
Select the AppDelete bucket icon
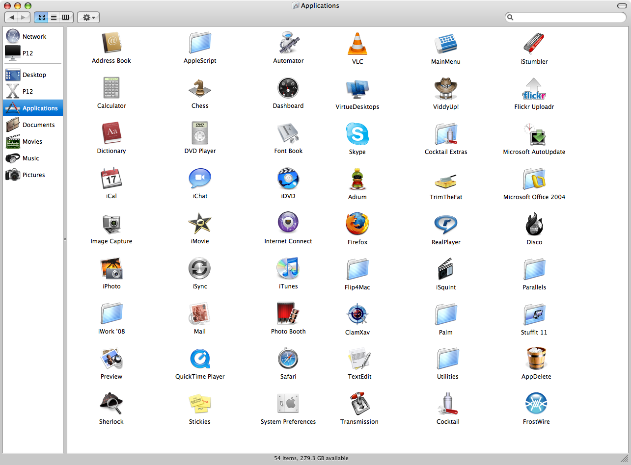536,359
